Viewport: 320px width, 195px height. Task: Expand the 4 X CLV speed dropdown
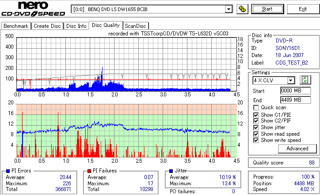[291, 80]
